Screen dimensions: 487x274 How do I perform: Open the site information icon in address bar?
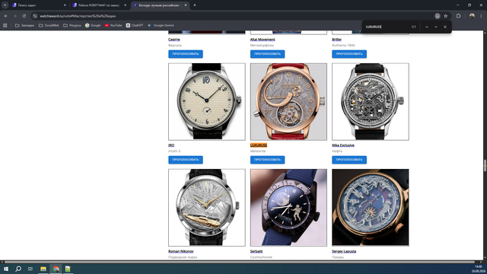click(x=35, y=16)
